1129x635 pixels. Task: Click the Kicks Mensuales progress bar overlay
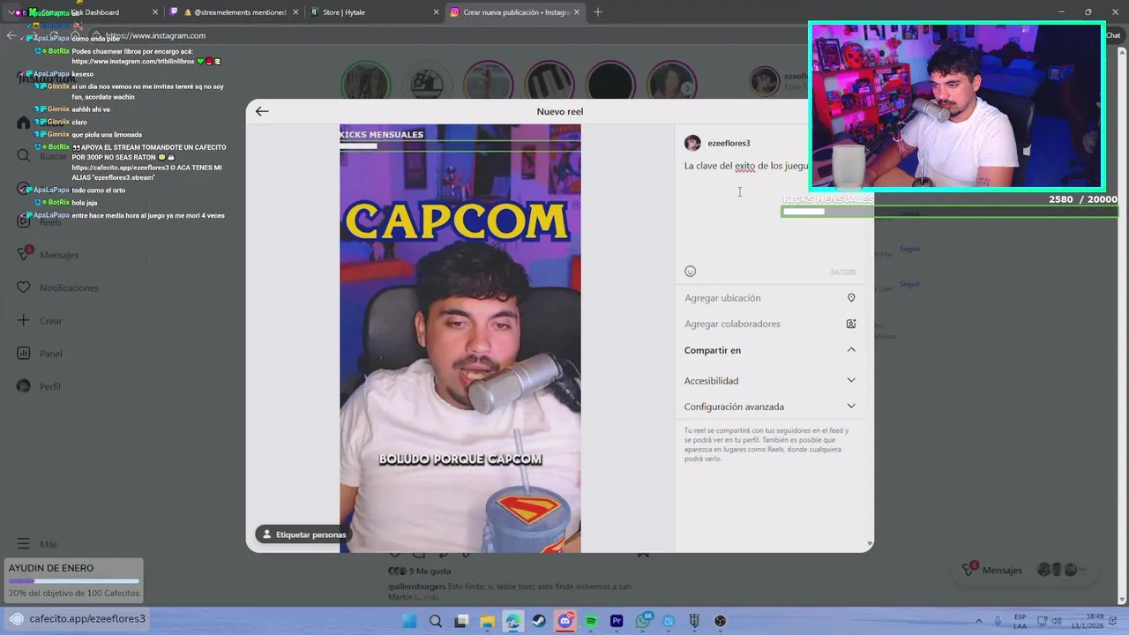pyautogui.click(x=950, y=212)
